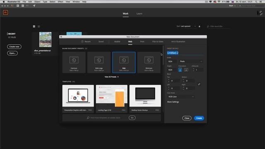The width and height of the screenshot is (265, 149).
Task: Expand View All Presets
Action: pos(111,77)
